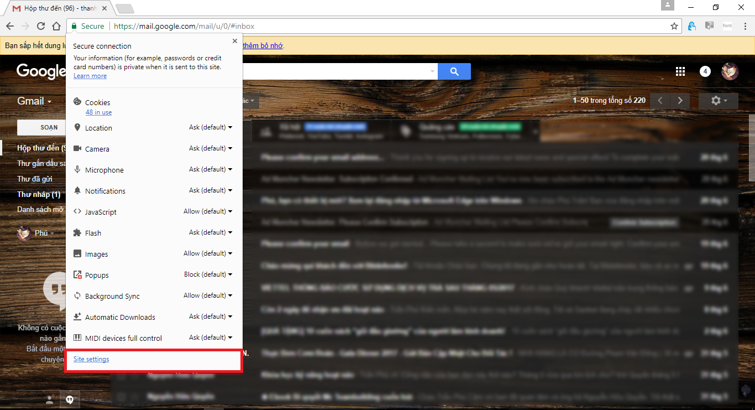Screen dimensions: 755x410
Task: Click the Popups permission icon
Action: [77, 274]
